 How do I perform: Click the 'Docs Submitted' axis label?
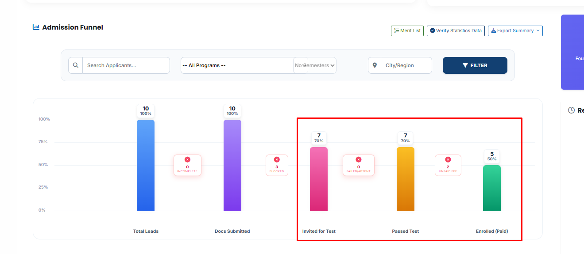pyautogui.click(x=232, y=231)
